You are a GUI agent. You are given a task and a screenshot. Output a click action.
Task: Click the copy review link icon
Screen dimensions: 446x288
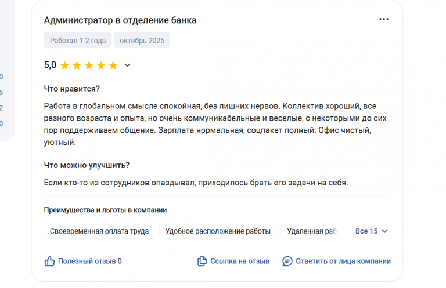click(x=202, y=261)
